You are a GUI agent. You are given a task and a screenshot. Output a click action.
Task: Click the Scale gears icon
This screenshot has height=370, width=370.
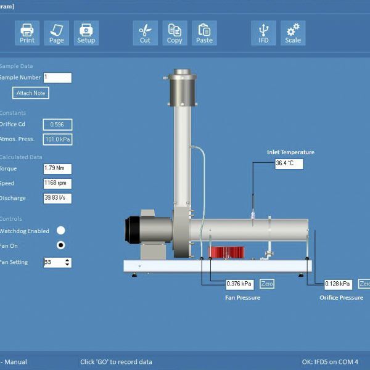click(293, 33)
